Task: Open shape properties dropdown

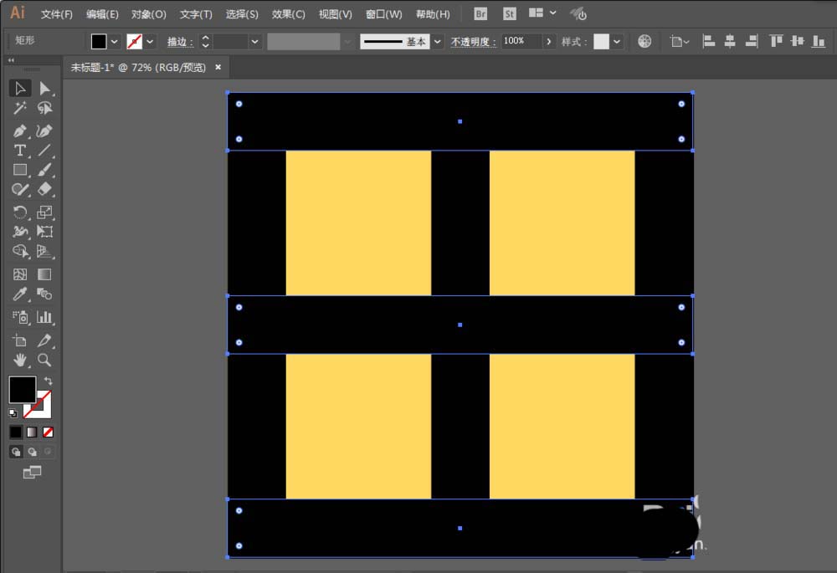Action: pos(680,41)
